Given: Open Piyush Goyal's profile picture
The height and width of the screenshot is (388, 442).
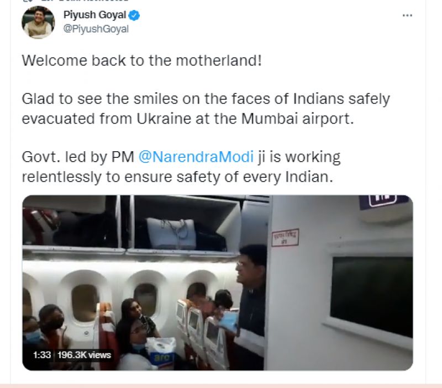Looking at the screenshot, I should point(38,22).
